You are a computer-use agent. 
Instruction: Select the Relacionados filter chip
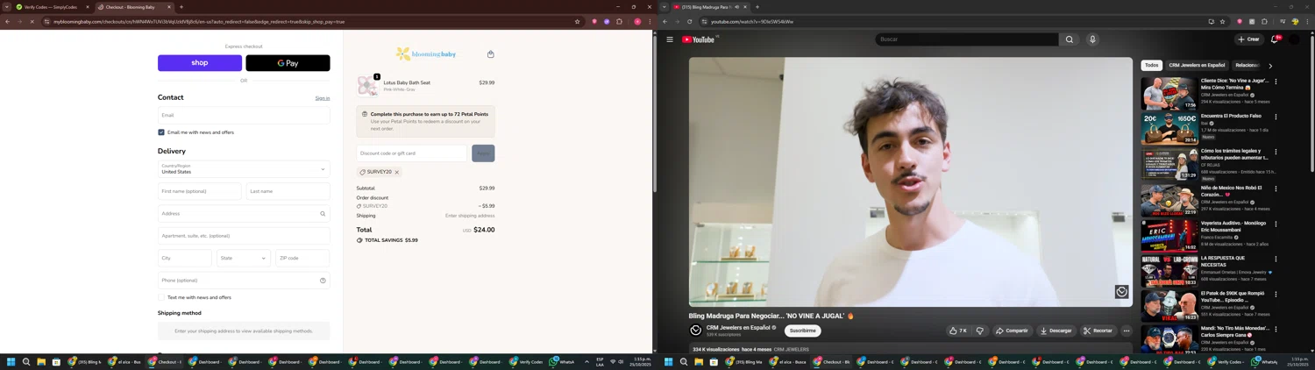tap(1247, 65)
